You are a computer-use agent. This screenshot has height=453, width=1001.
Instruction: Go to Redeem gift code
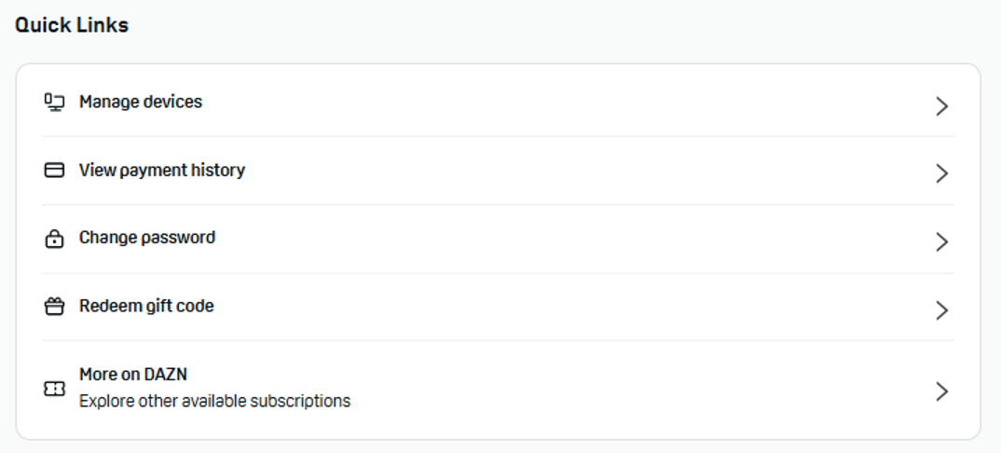(146, 307)
